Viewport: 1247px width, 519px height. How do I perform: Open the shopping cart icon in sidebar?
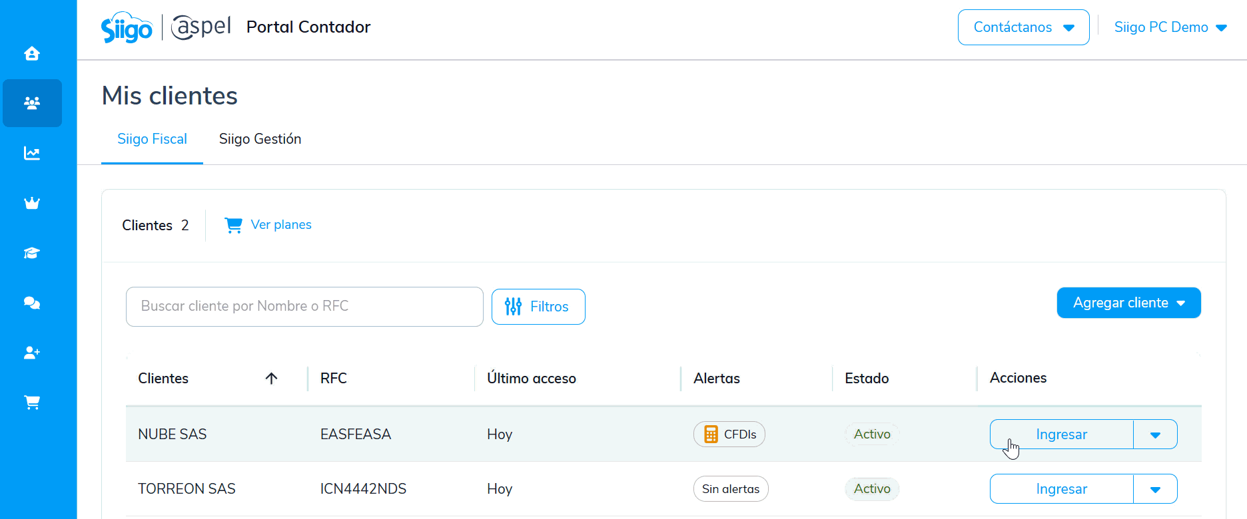click(x=32, y=403)
